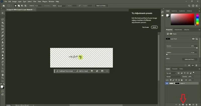
Task: Switch to the Channels tab
Action: [175, 69]
